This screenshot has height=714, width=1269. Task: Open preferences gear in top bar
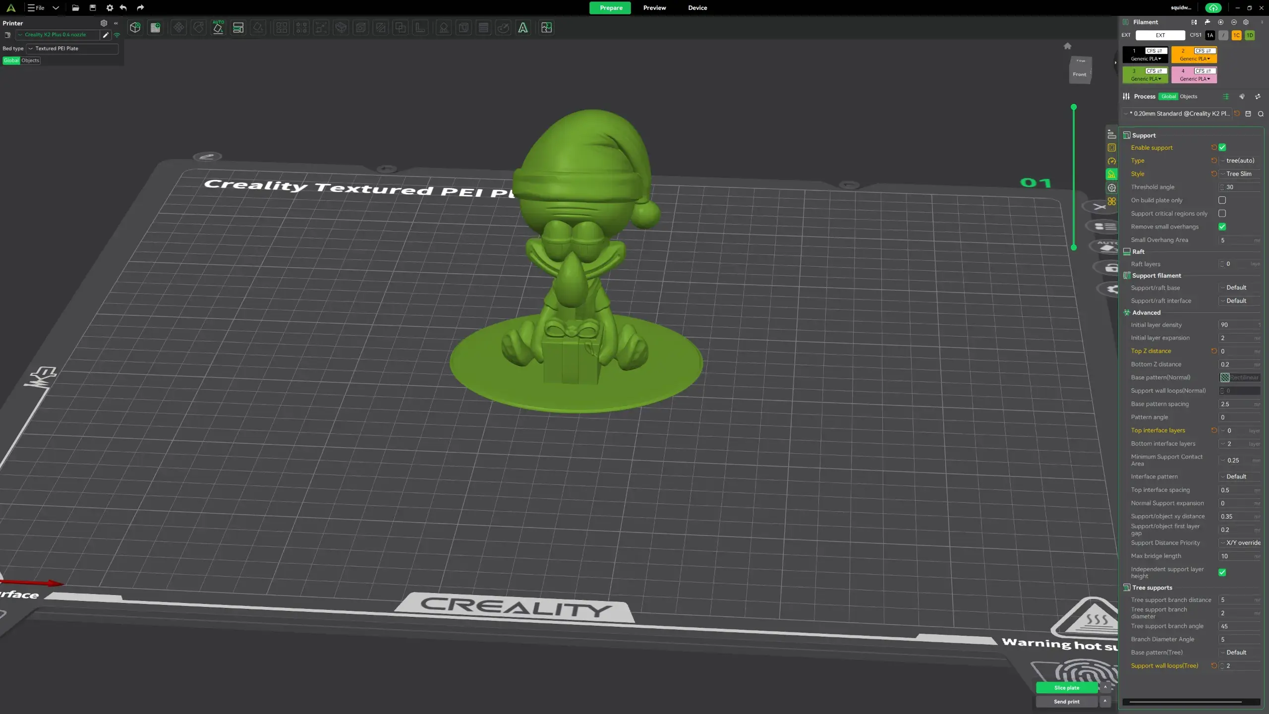110,8
